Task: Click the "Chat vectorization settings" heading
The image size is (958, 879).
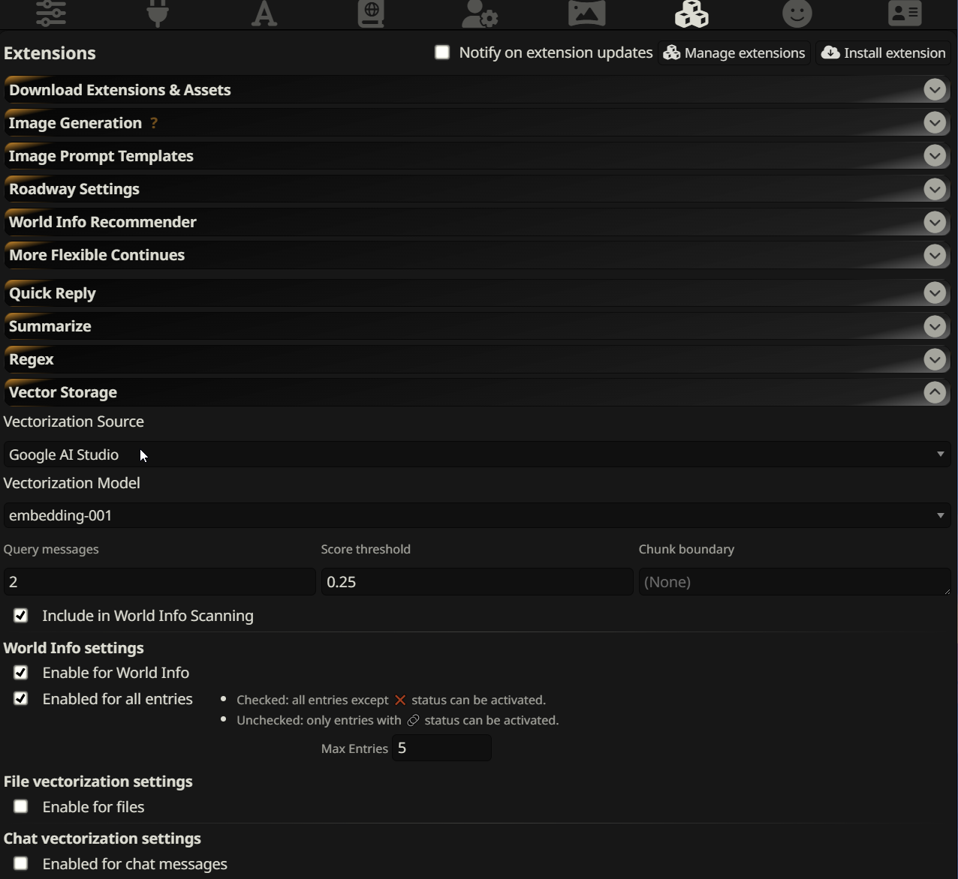Action: click(x=102, y=838)
